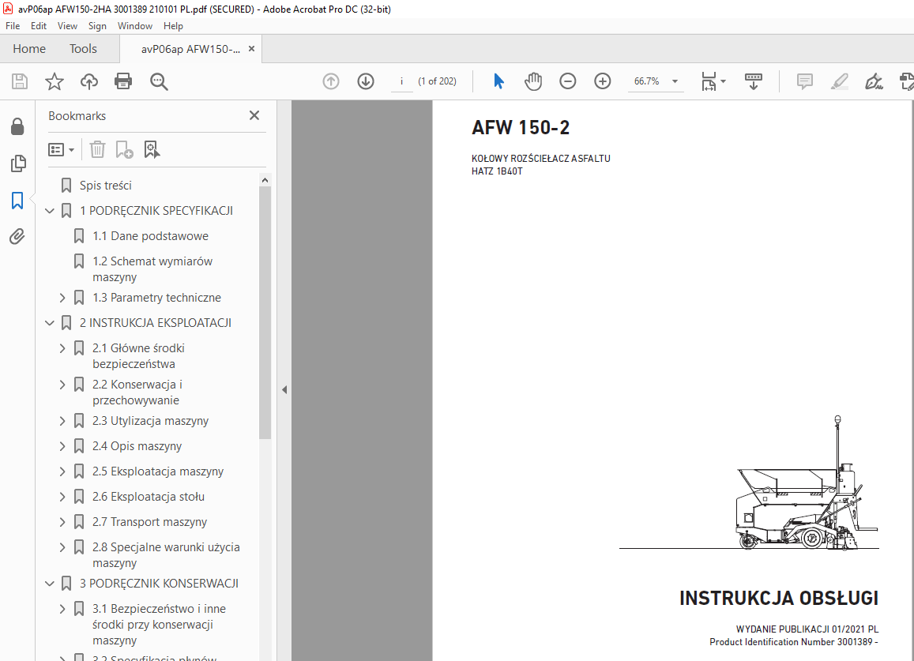Image resolution: width=914 pixels, height=661 pixels.
Task: Open the Page Thumbnails panel
Action: pyautogui.click(x=17, y=163)
